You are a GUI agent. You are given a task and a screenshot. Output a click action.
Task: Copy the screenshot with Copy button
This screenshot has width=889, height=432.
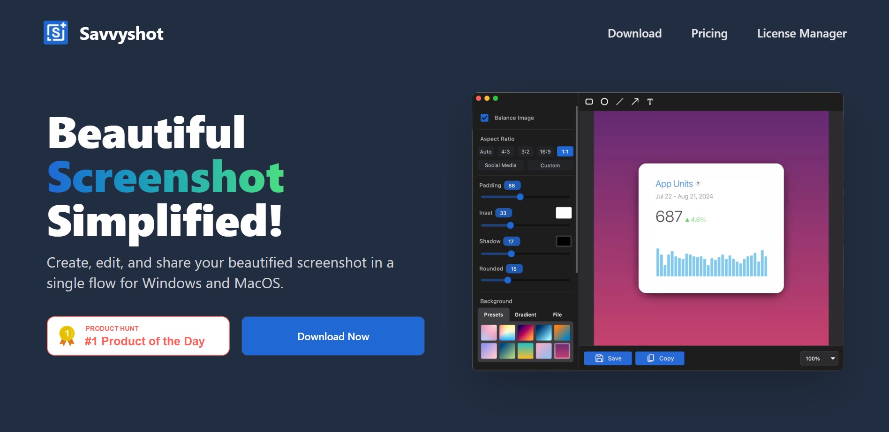click(x=660, y=358)
